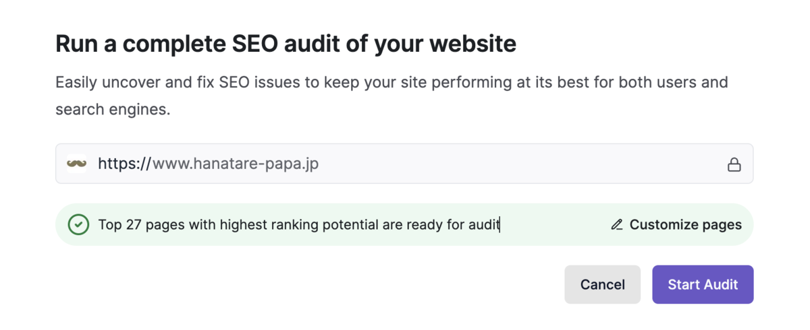Start the SEO audit with Start Audit

click(x=703, y=284)
